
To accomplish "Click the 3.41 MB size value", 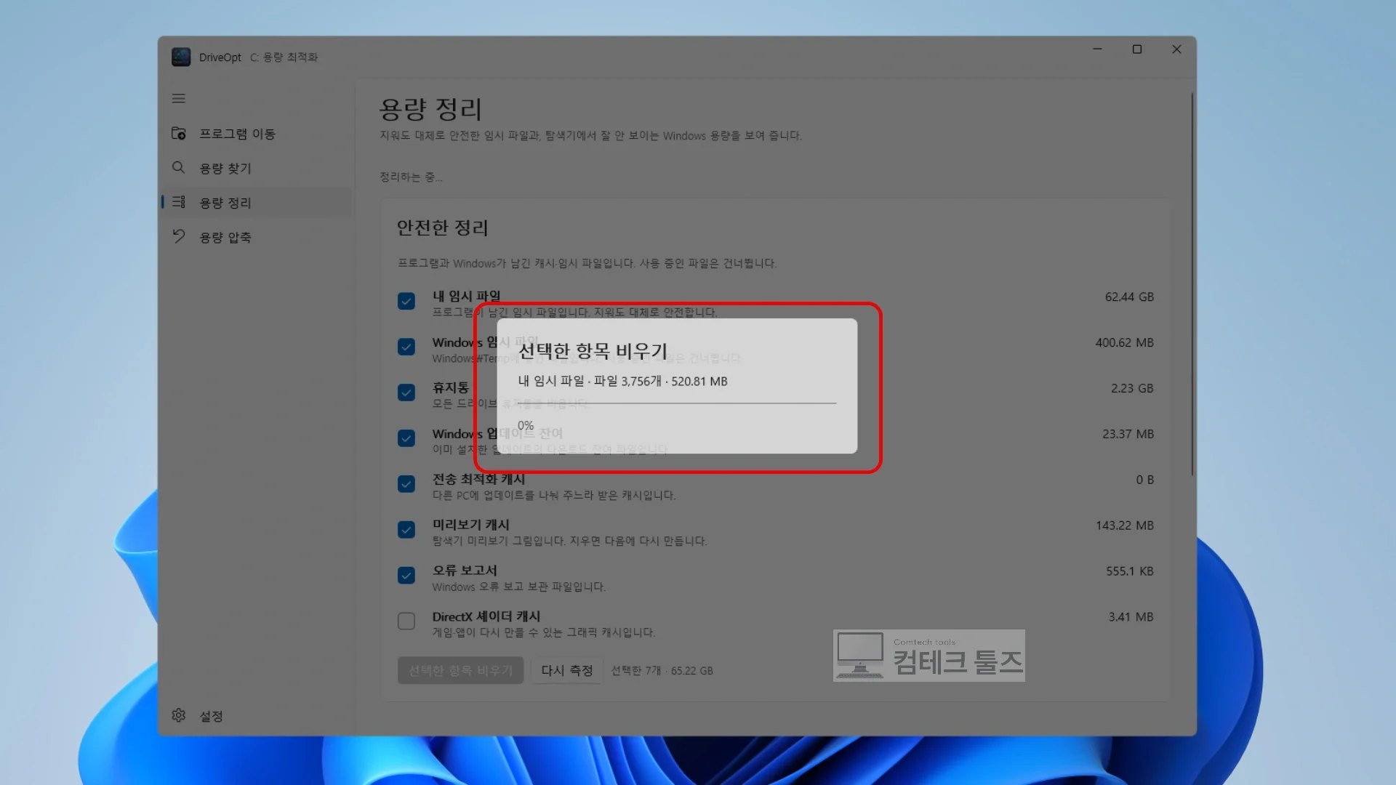I will click(1131, 617).
